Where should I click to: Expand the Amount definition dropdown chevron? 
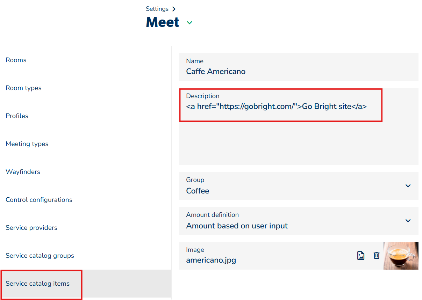408,221
